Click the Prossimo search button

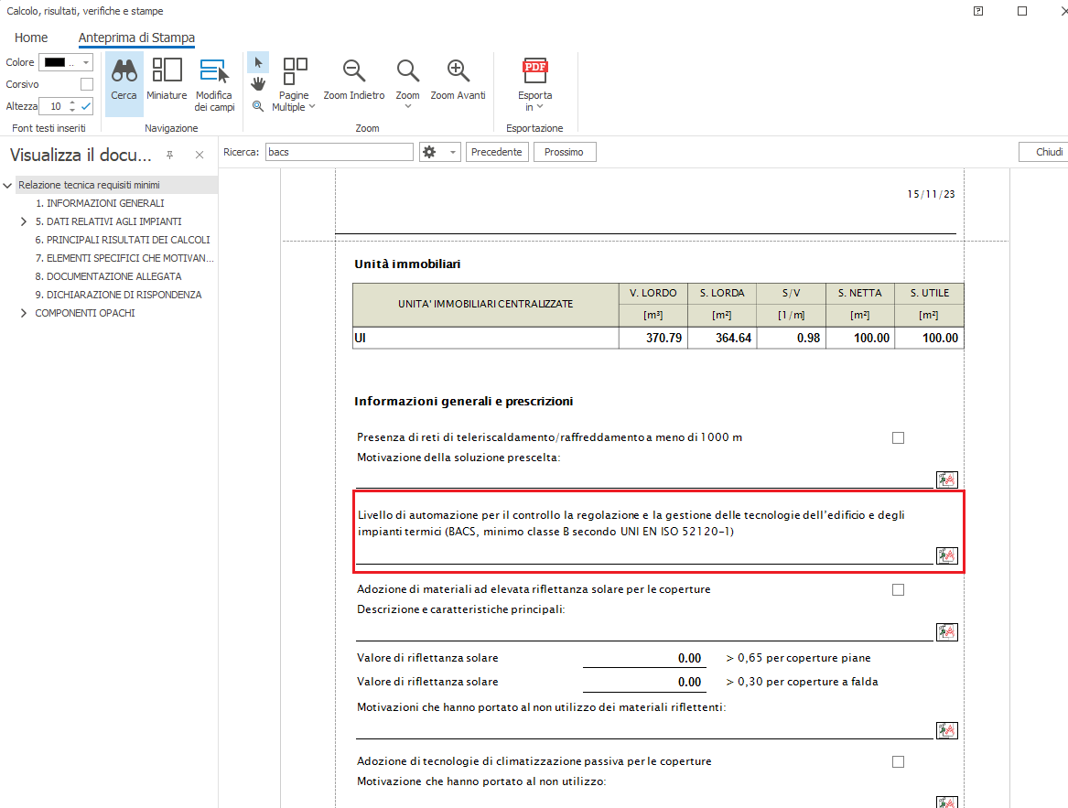tap(564, 152)
